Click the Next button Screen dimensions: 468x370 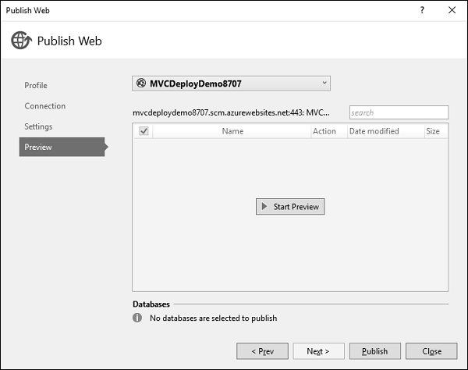[x=318, y=351]
